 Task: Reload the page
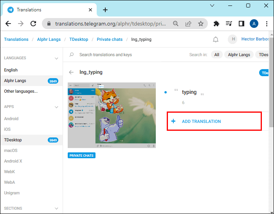(33, 24)
